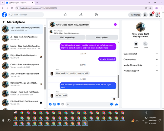This screenshot has height=131, width=164.
Task: Open the Chrome three-dot menu
Action: tap(161, 8)
